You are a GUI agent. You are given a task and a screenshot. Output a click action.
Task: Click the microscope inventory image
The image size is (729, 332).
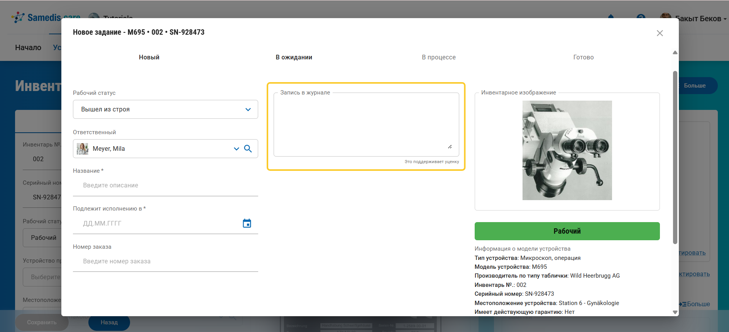coord(567,150)
